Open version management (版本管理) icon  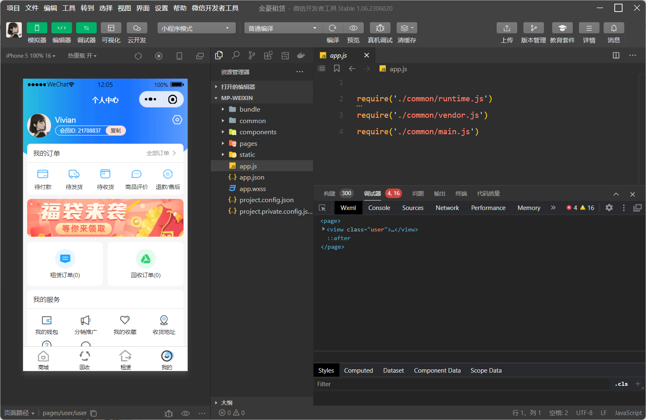[534, 28]
